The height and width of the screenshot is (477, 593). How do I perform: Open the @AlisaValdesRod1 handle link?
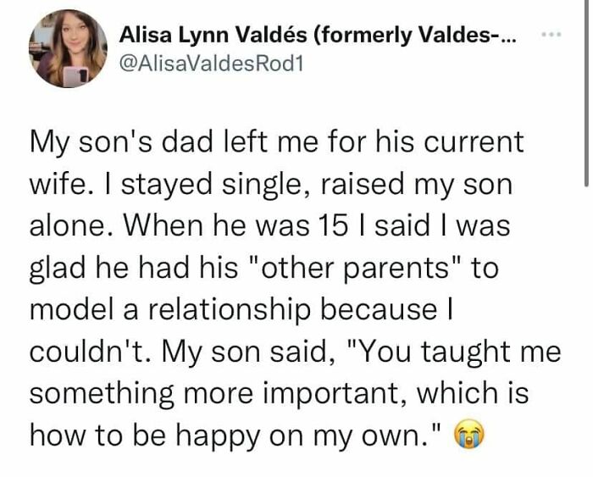[212, 64]
